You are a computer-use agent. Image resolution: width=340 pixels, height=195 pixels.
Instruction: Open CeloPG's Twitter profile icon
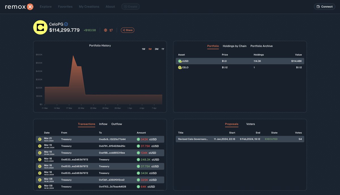tap(111, 30)
